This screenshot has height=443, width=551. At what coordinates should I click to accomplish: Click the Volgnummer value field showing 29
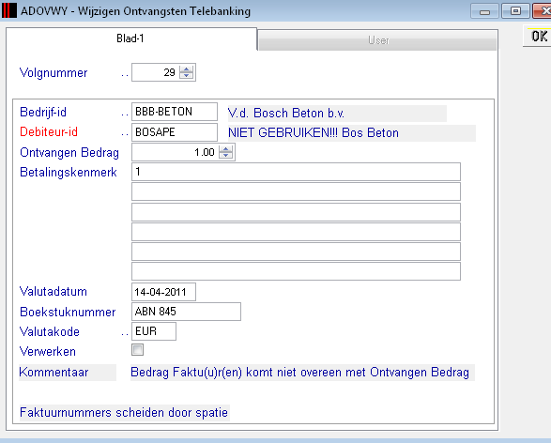(155, 72)
